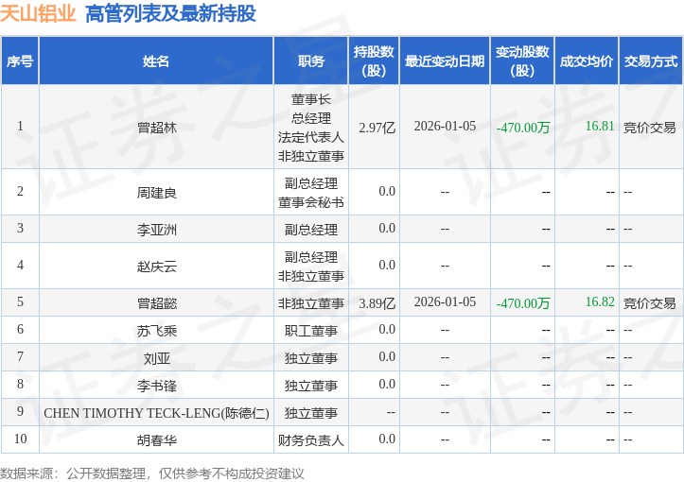Click 曾超林's 竞价交易 cell
684x482 pixels.
[x=650, y=128]
